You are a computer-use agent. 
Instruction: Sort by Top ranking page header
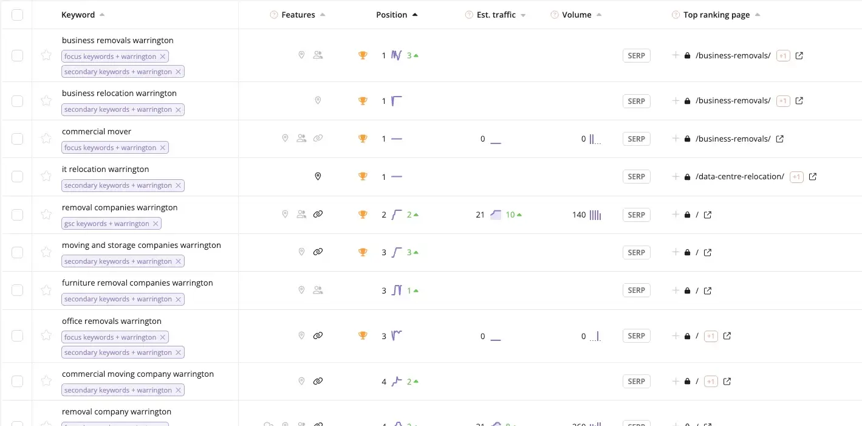[716, 15]
